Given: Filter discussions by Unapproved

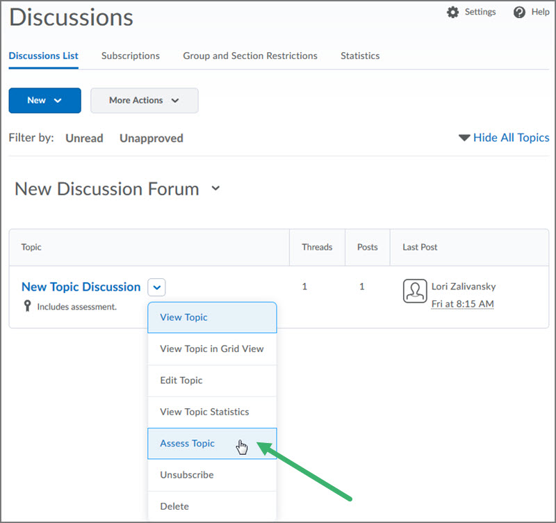Looking at the screenshot, I should (152, 138).
